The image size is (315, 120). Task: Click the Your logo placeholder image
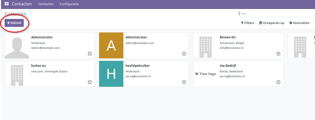(205, 74)
